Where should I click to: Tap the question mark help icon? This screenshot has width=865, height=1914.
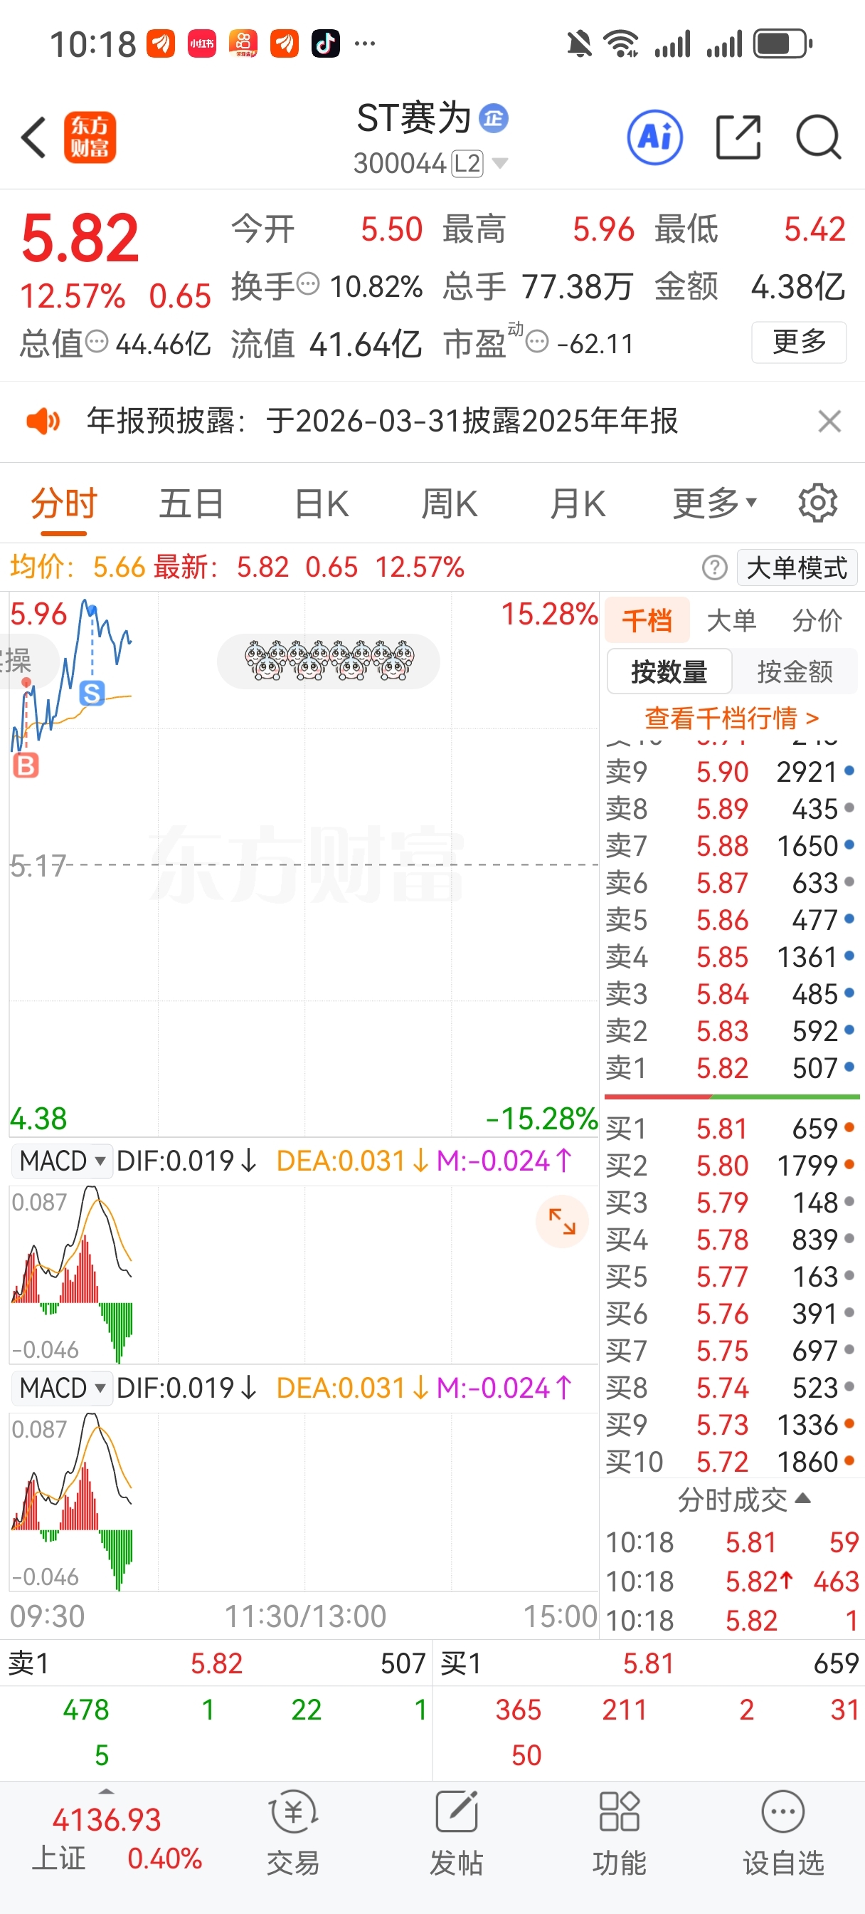click(x=714, y=568)
